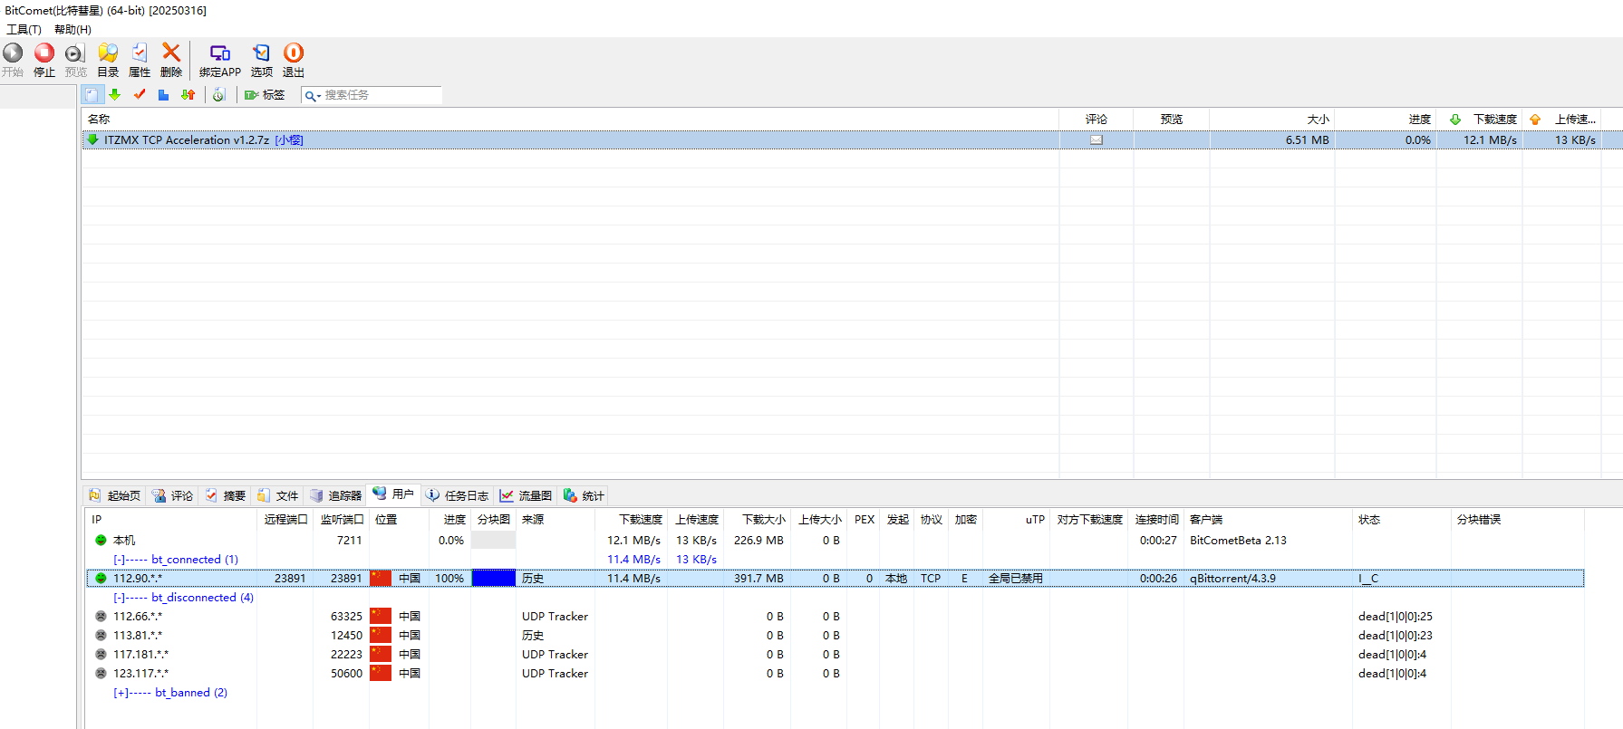Viewport: 1623px width, 729px height.
Task: Filter downloading tasks with green arrow icon
Action: [115, 94]
